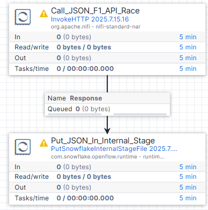Click 5 min in Call_JSON_F1_API_Race Tasks/time row
This screenshot has width=208, height=210.
[x=188, y=69]
